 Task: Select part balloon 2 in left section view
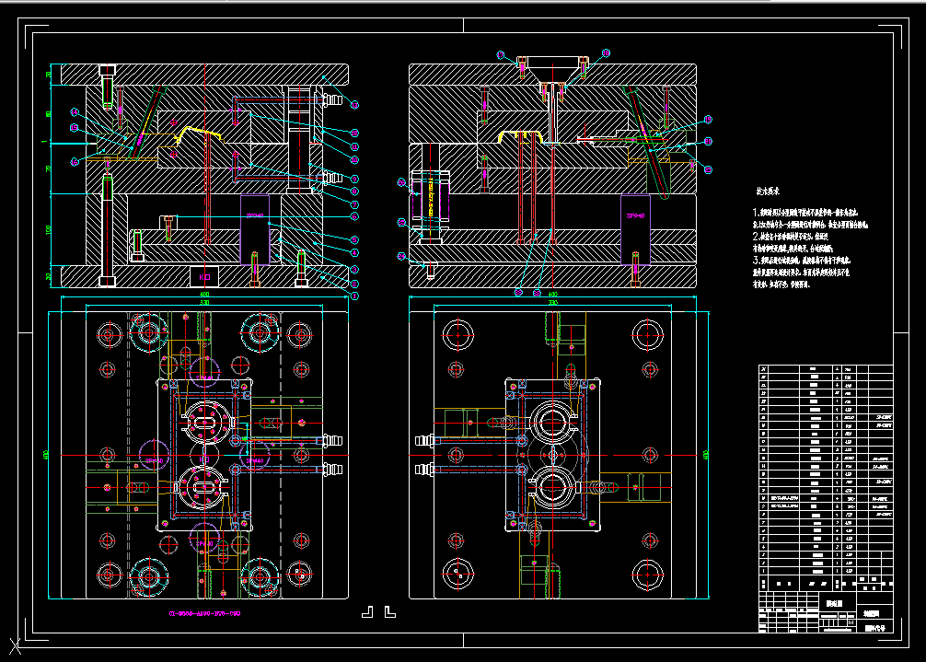point(355,285)
